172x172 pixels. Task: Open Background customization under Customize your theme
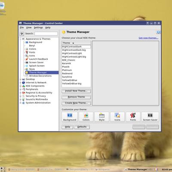tap(70, 117)
